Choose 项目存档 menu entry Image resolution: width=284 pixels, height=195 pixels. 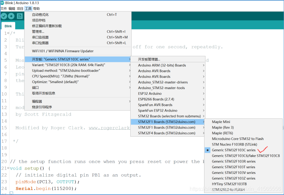[x=78, y=20]
